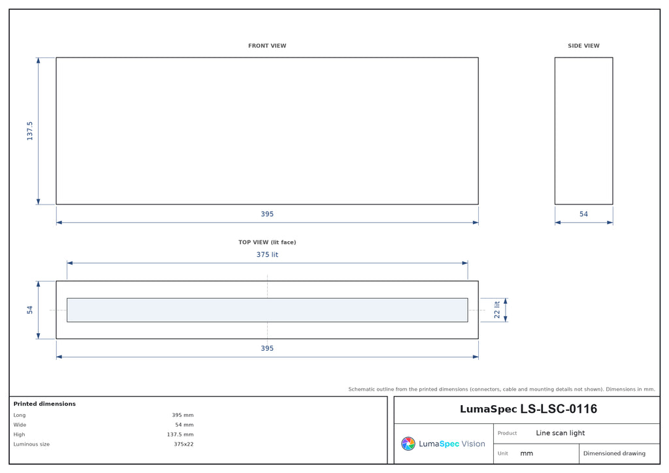Select the "FRONT VIEW" label
The width and height of the screenshot is (669, 473).
click(x=267, y=46)
